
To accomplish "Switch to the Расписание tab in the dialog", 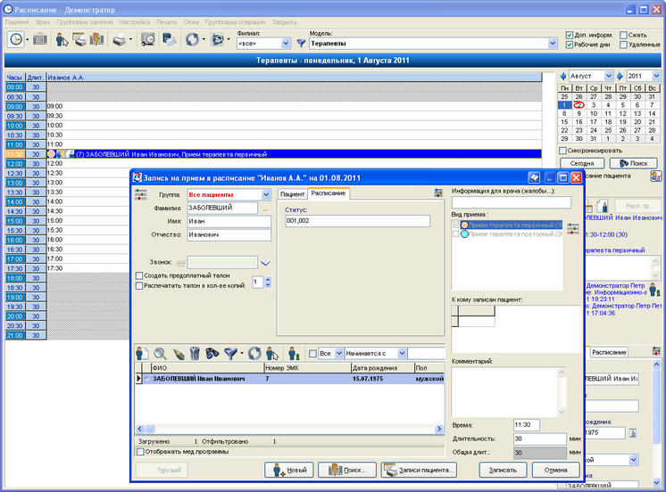I will pyautogui.click(x=329, y=193).
